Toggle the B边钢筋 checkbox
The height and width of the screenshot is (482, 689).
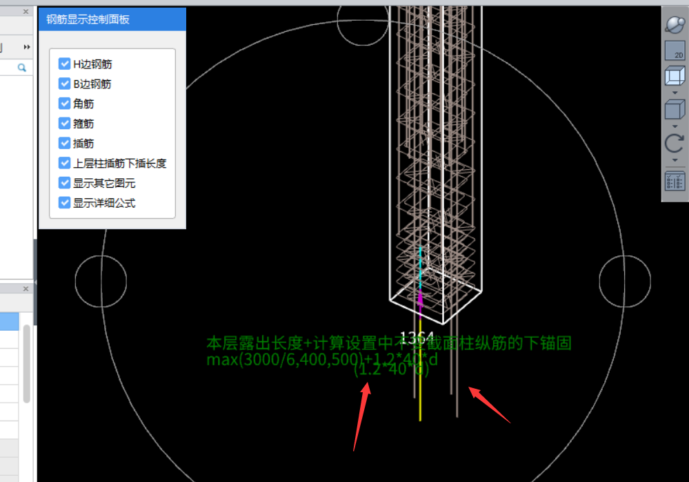65,84
